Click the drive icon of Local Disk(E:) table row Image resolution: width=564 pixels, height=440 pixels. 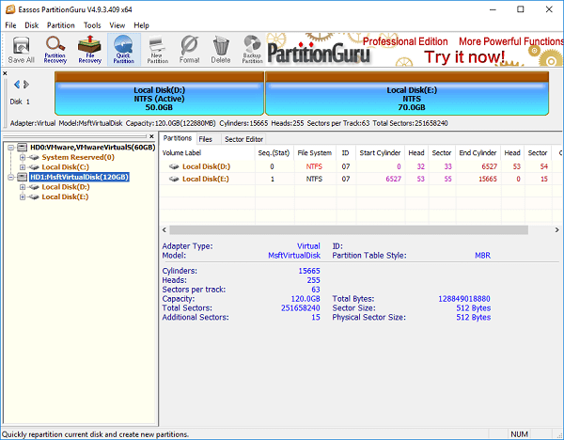point(174,179)
